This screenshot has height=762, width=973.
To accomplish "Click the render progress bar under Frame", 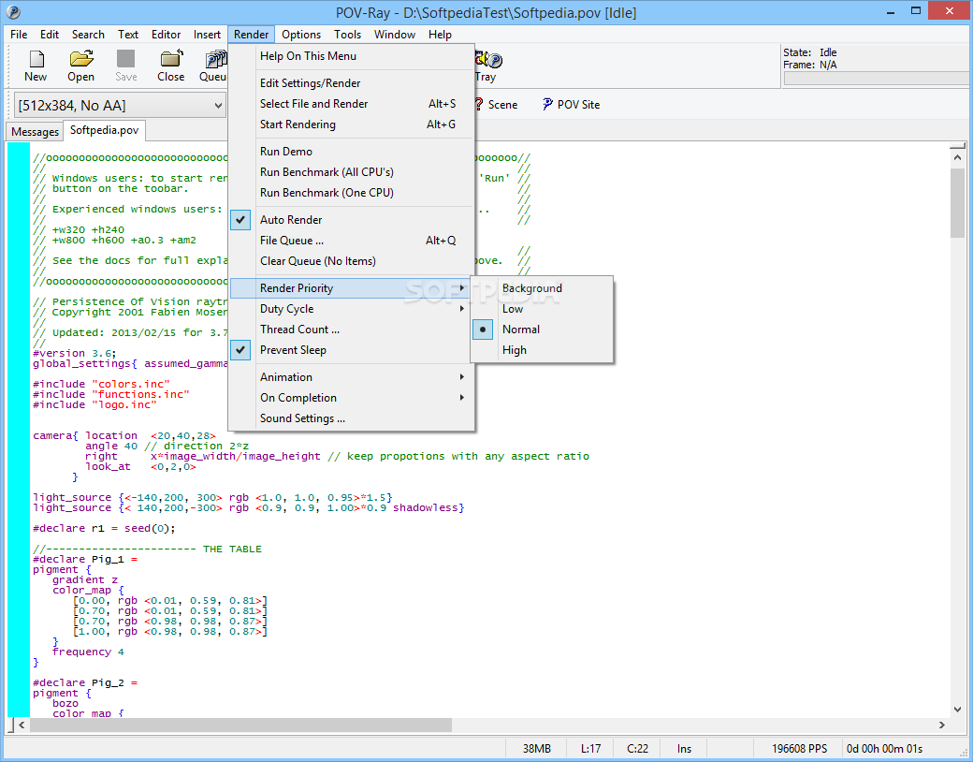I will click(876, 79).
